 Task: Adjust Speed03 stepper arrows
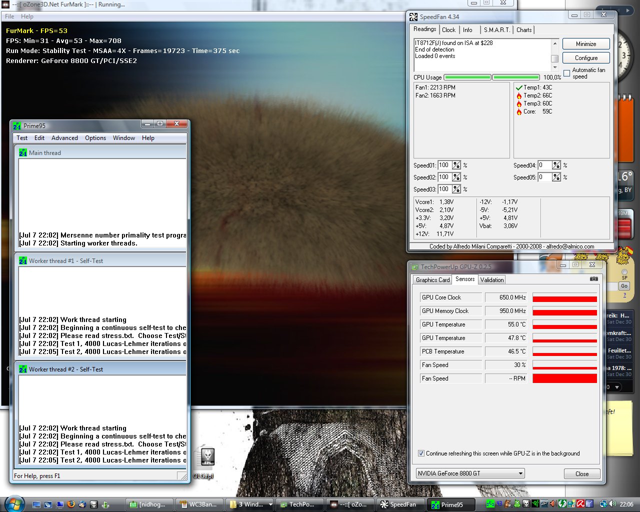[x=456, y=189]
